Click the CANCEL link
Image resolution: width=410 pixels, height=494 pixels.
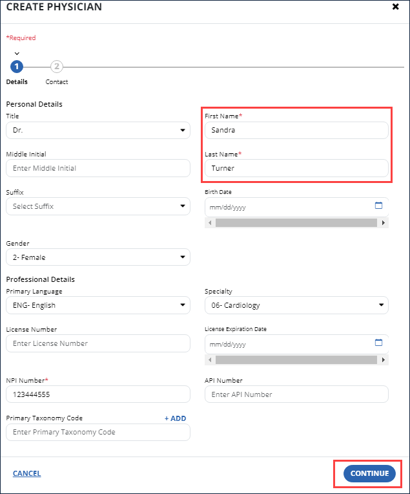click(x=26, y=473)
